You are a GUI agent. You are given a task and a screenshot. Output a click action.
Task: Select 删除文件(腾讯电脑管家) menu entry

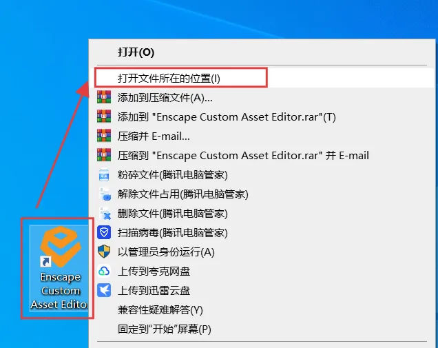click(x=262, y=213)
